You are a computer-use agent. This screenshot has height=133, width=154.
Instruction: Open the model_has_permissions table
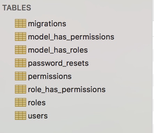click(x=71, y=37)
